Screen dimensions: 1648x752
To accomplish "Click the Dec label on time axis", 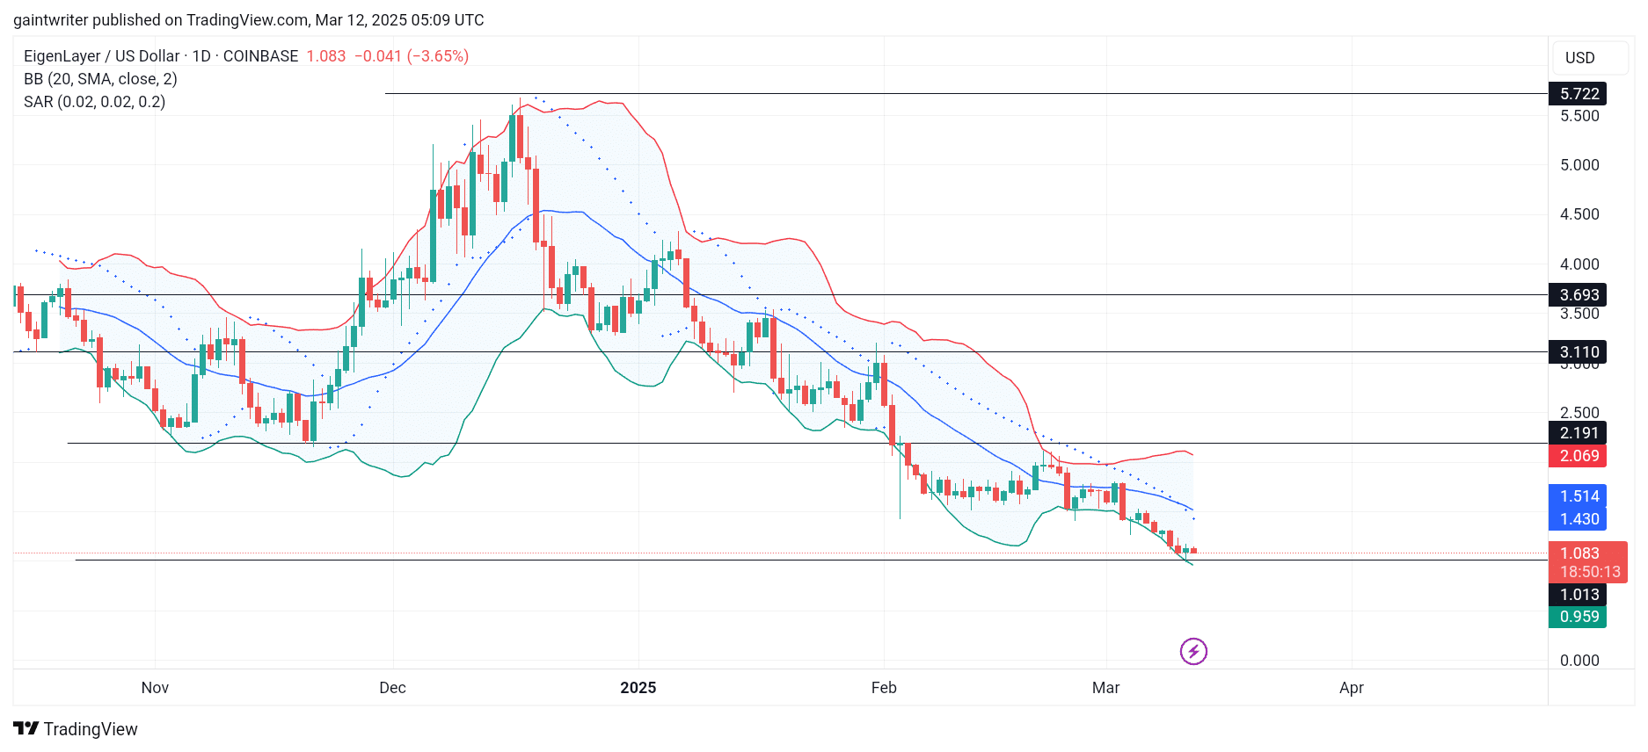I will point(392,688).
